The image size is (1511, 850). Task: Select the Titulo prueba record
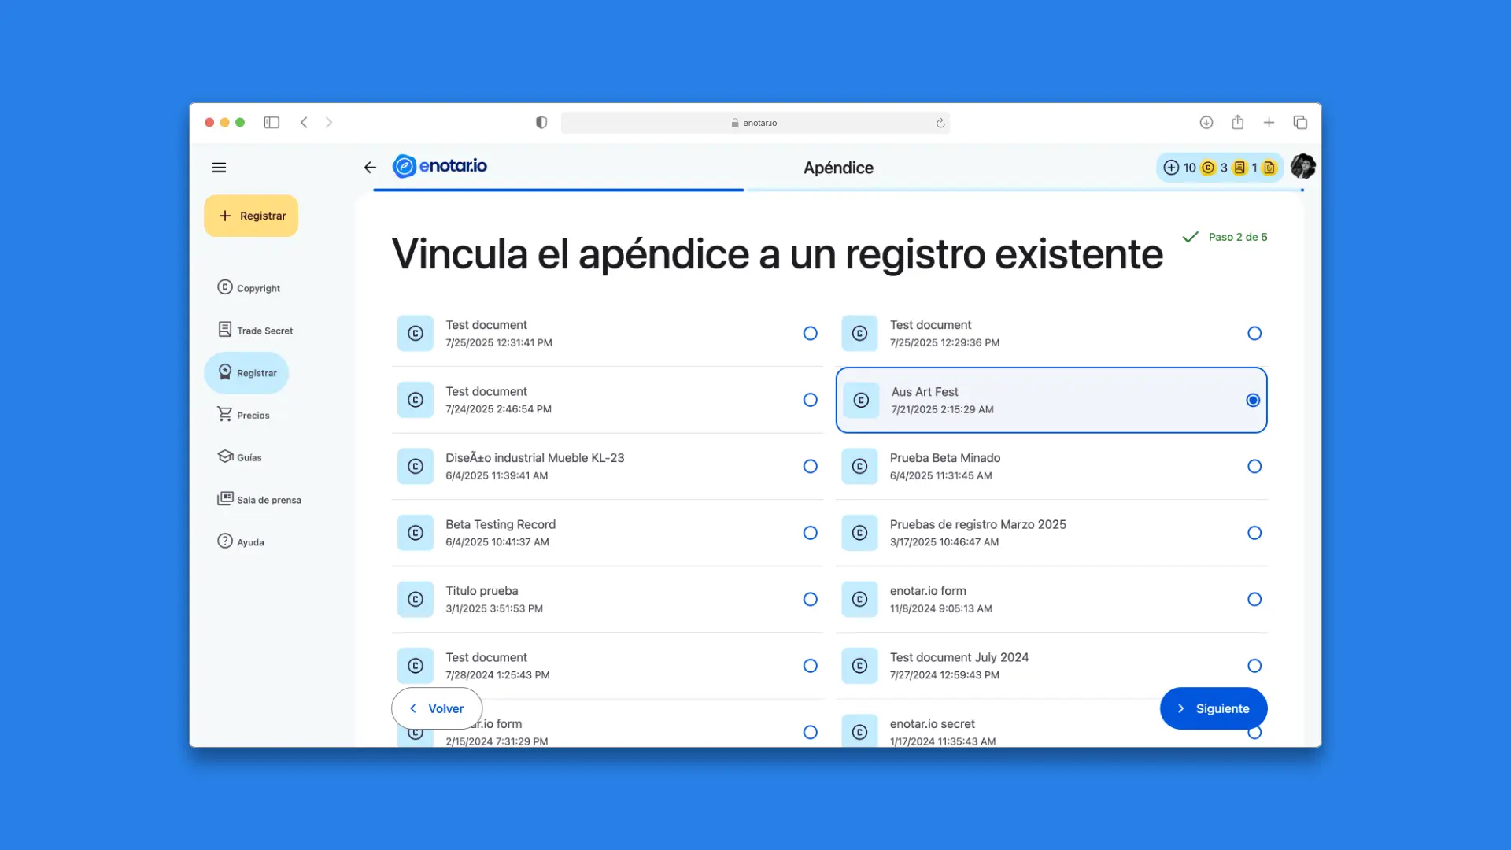(810, 599)
